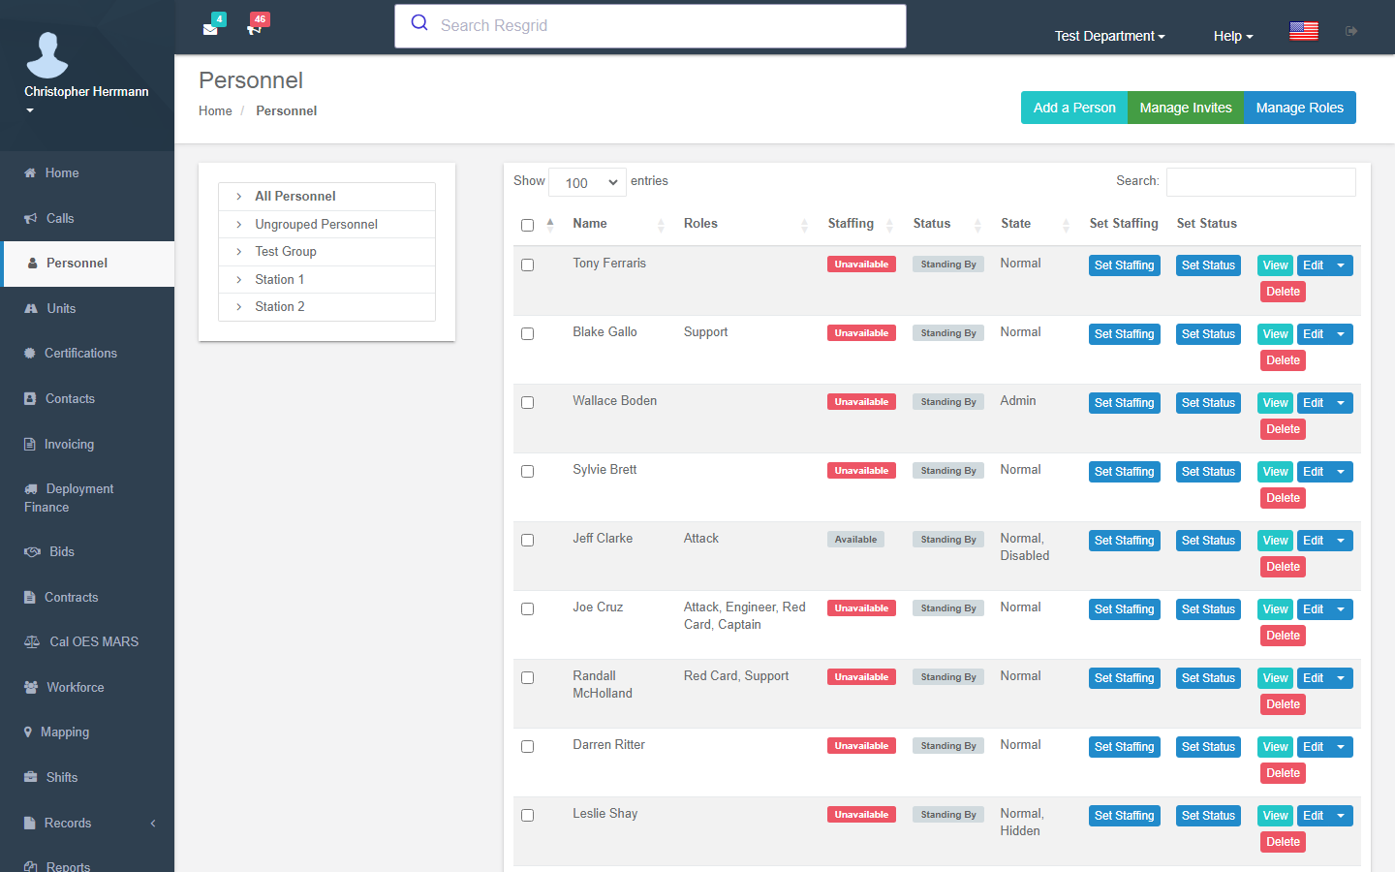Open Manage Roles
1395x872 pixels.
[x=1299, y=108]
